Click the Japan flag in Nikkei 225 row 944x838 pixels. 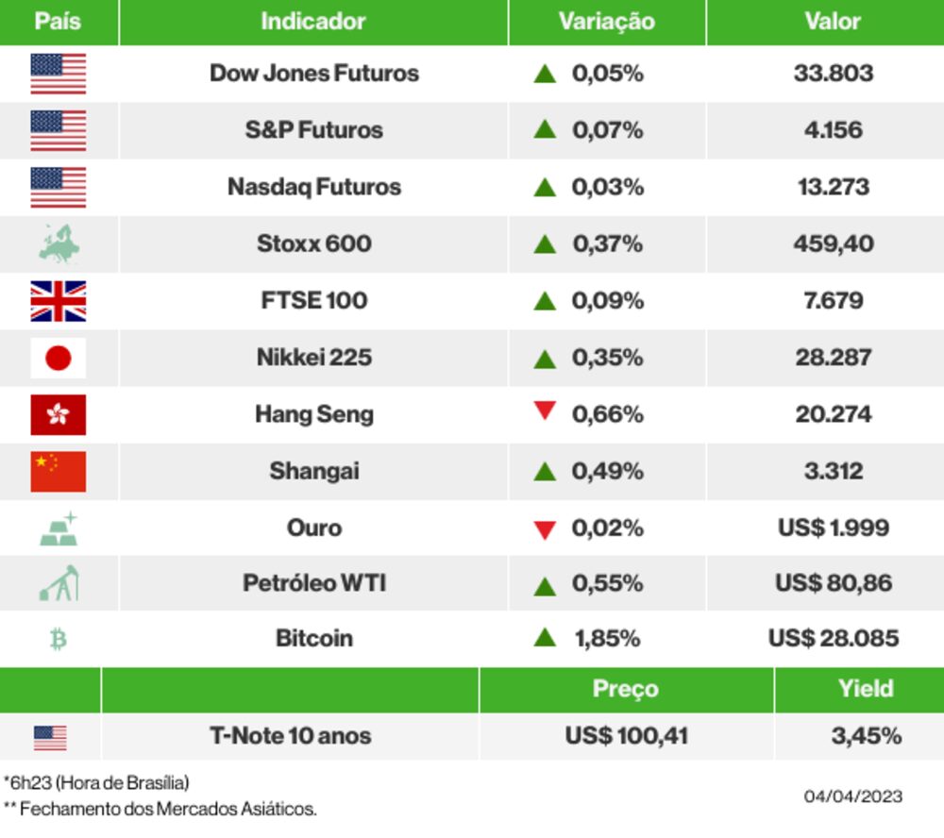58,358
